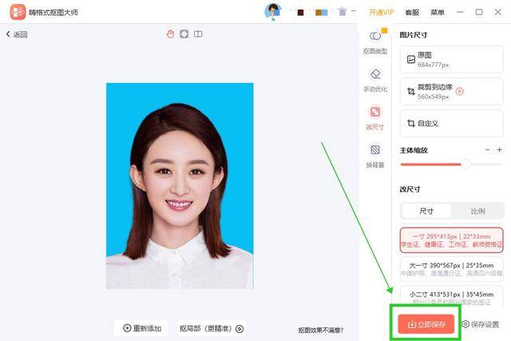Screen dimensions: 511x341
Task: Open the 手动优化 eraser tool
Action: (x=375, y=80)
